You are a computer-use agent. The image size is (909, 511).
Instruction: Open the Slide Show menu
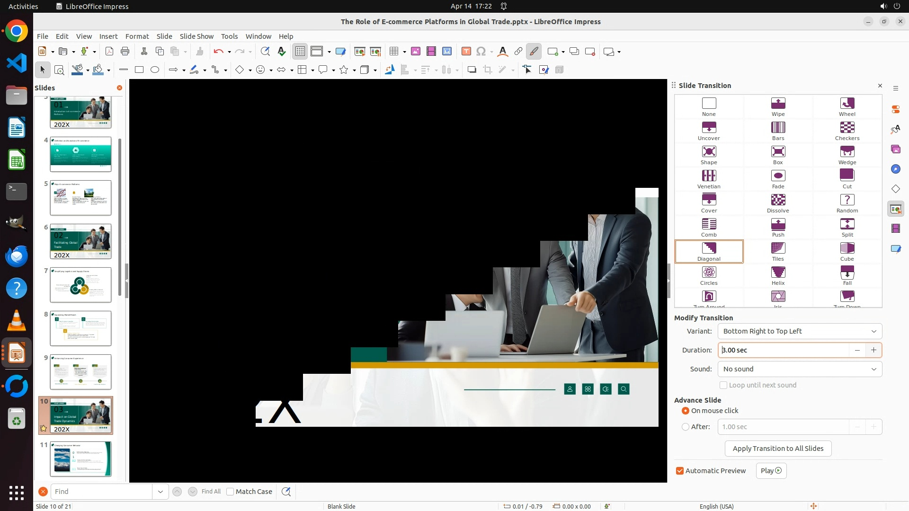click(196, 36)
